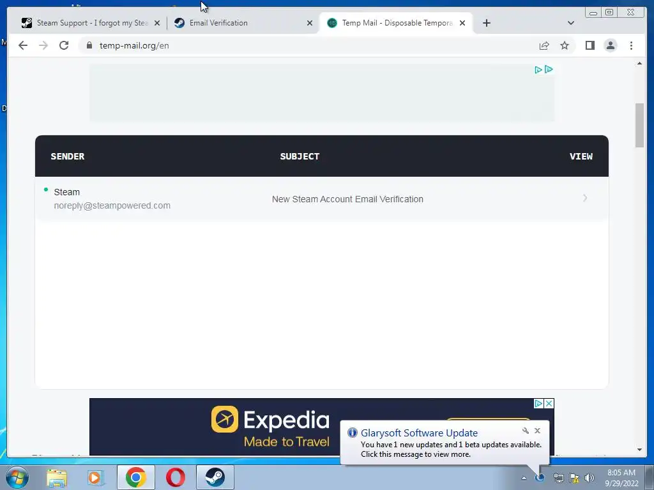Screen dimensions: 654x490
Task: Click the SENDER column header
Action: 68,156
